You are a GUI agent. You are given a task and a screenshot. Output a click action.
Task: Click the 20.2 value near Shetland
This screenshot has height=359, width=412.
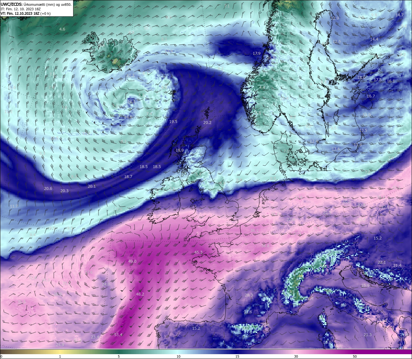[207, 122]
